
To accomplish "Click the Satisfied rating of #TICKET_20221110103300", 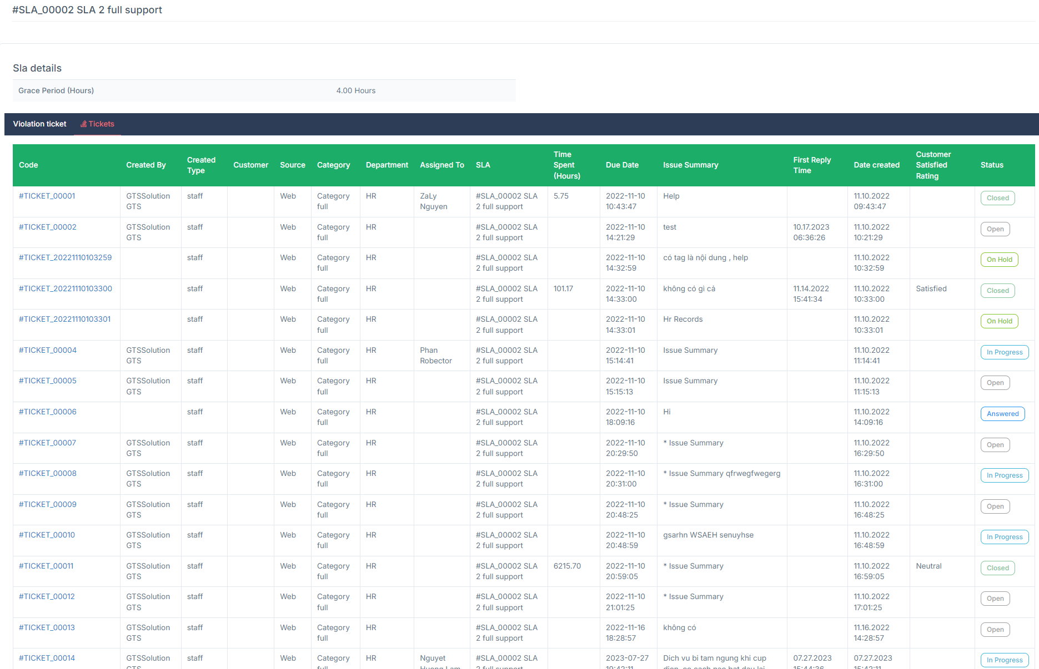I will pos(931,288).
